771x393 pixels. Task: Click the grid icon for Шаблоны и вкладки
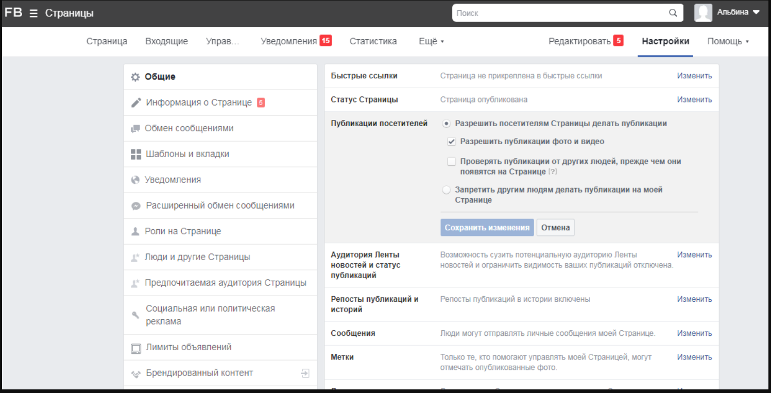click(x=135, y=153)
